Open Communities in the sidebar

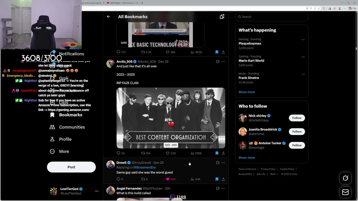point(67,127)
